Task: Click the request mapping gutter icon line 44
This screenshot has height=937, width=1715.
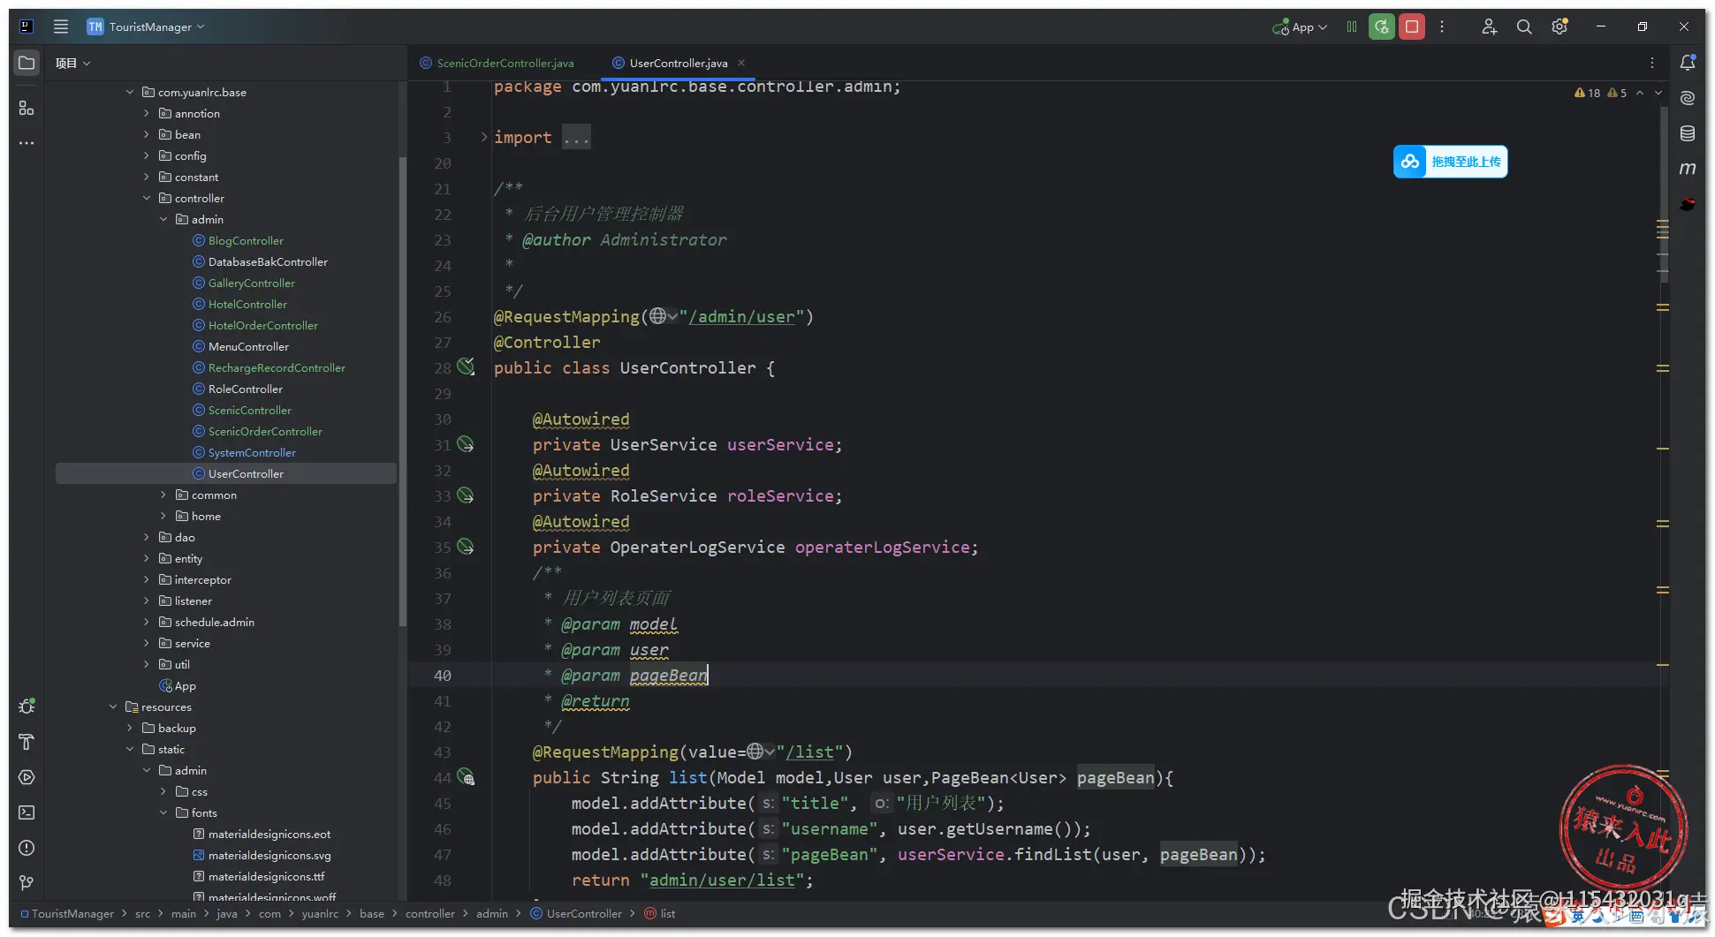Action: click(466, 777)
